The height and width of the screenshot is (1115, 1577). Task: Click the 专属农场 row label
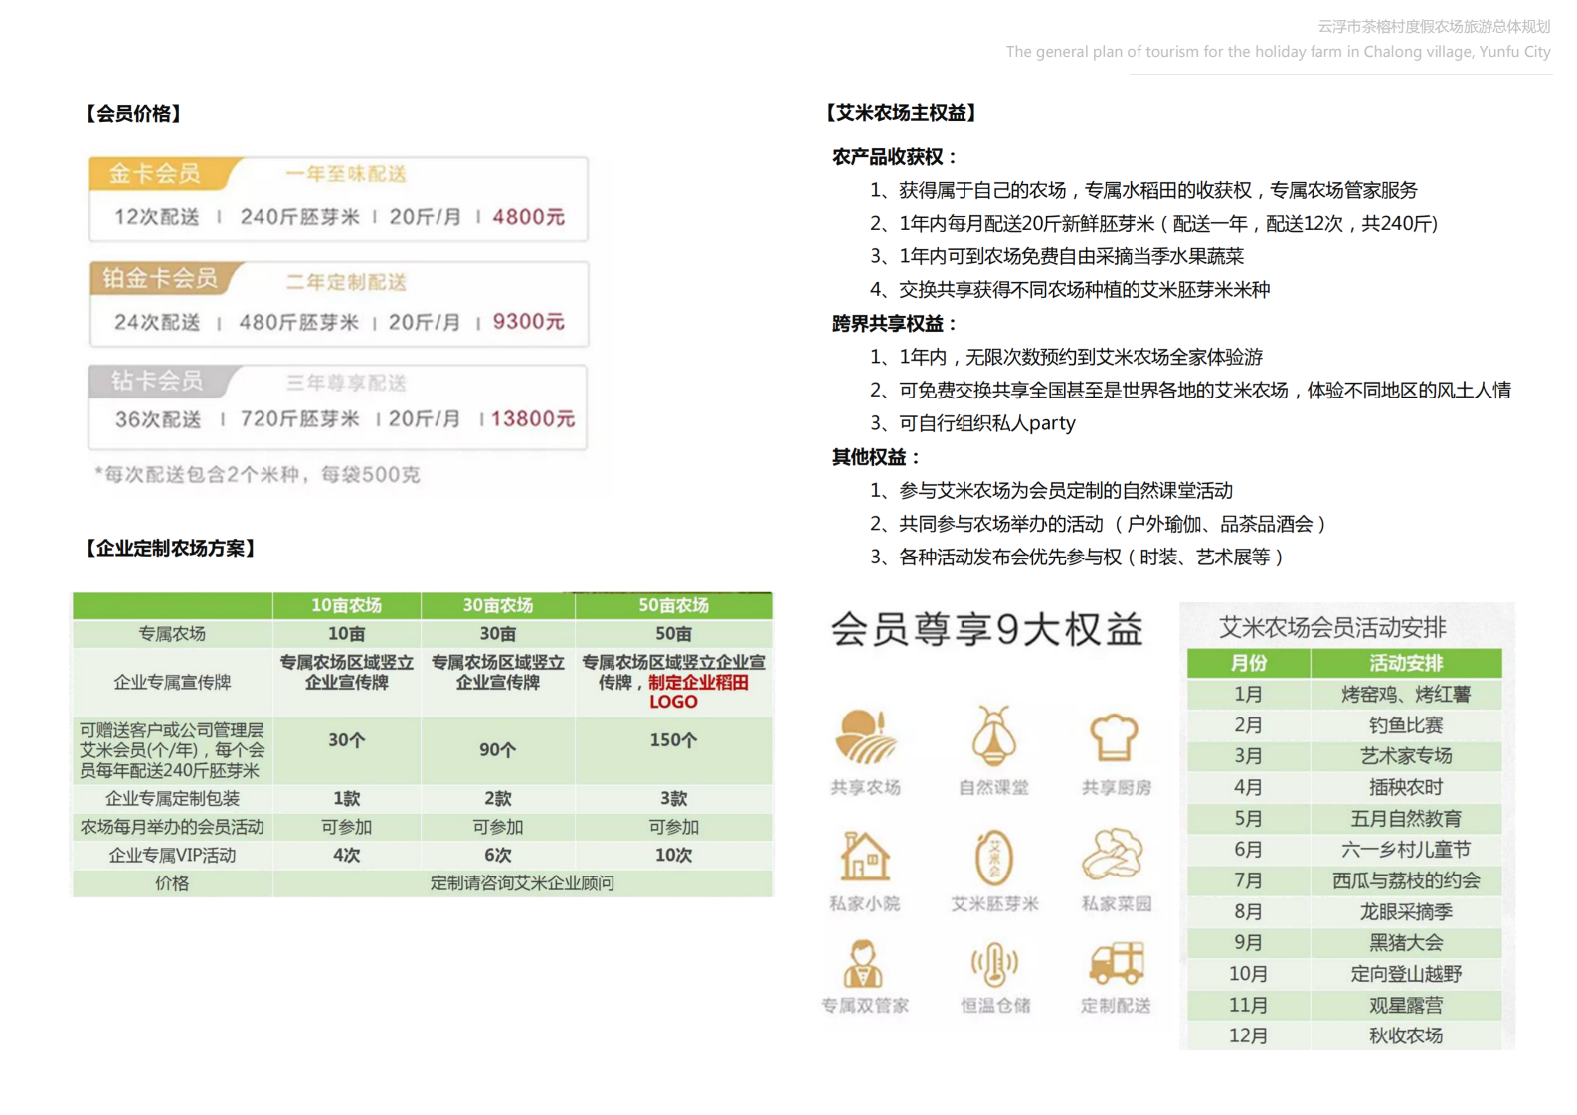click(172, 634)
